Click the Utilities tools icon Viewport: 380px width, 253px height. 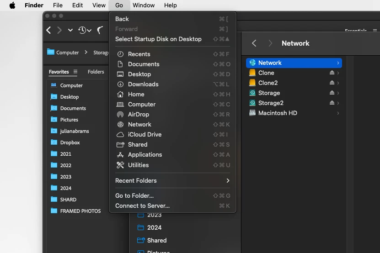click(120, 165)
